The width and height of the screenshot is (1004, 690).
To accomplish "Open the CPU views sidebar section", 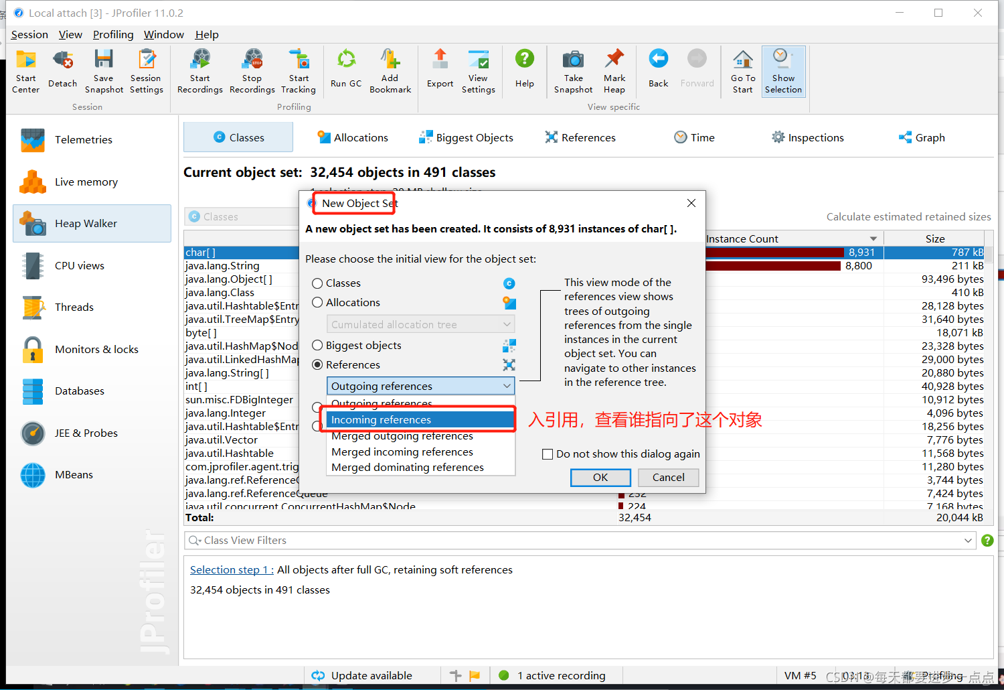I will point(92,265).
